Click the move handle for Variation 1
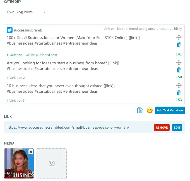190x181 pixels. coord(179,37)
